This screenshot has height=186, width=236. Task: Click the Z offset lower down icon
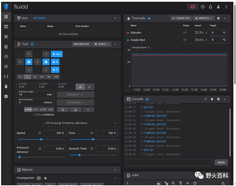(75, 110)
